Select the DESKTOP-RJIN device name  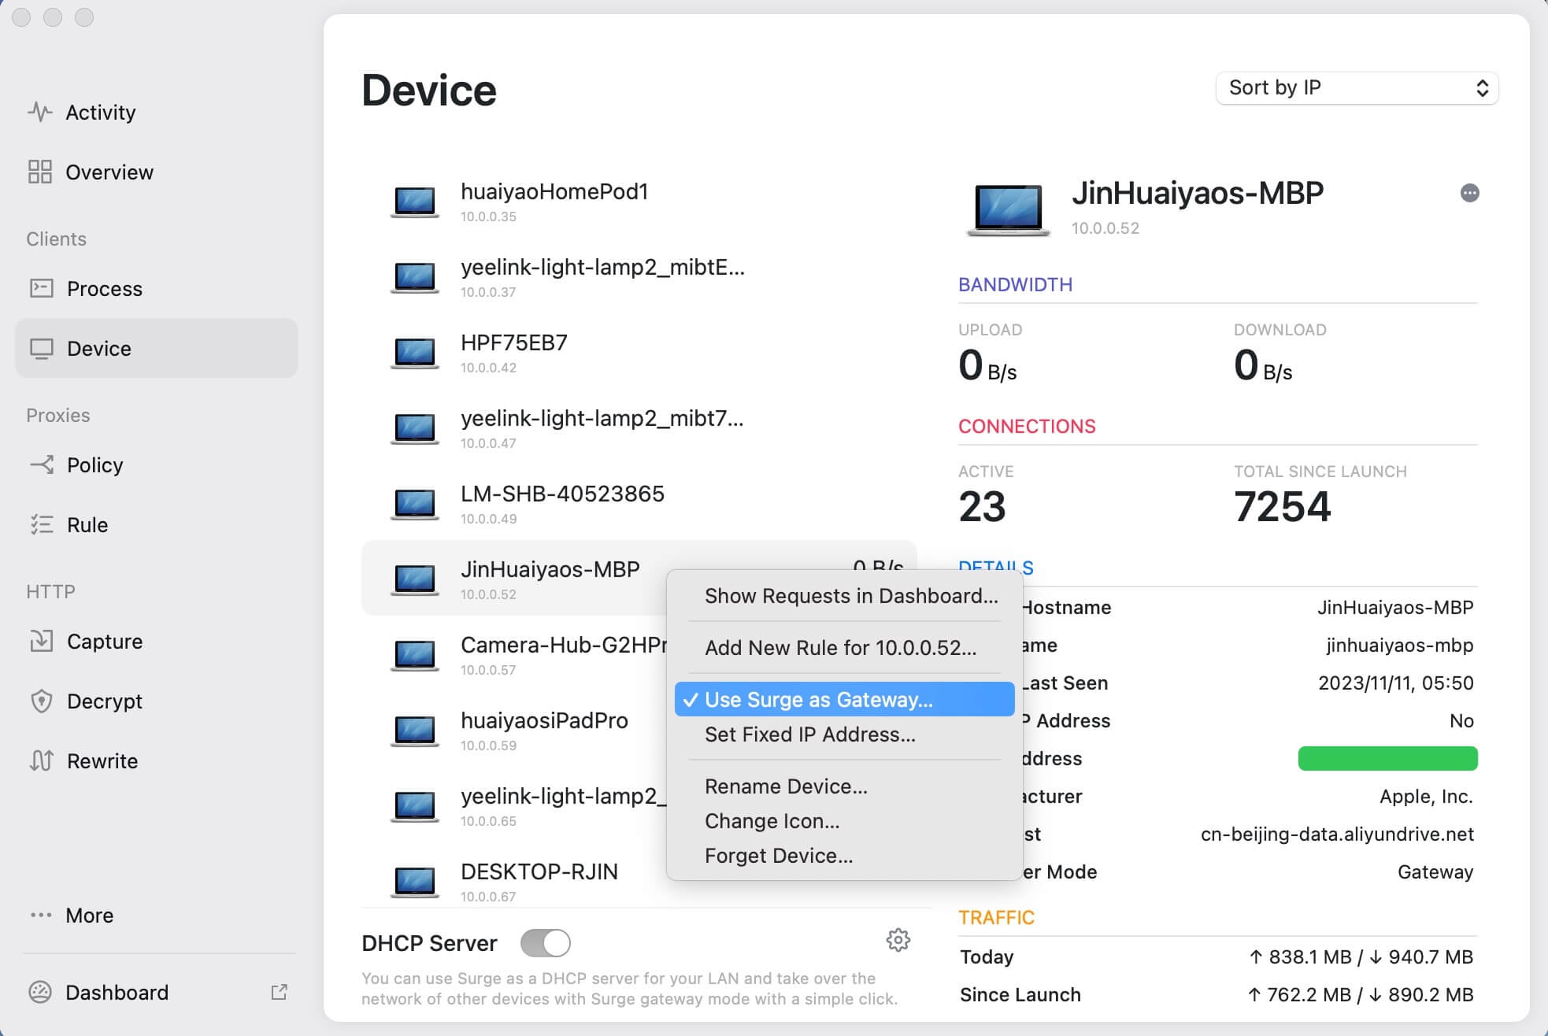click(539, 871)
